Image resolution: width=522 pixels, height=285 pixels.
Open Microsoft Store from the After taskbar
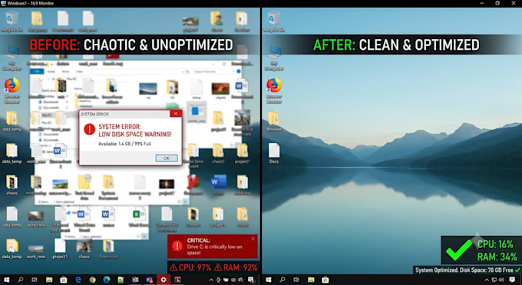click(325, 280)
